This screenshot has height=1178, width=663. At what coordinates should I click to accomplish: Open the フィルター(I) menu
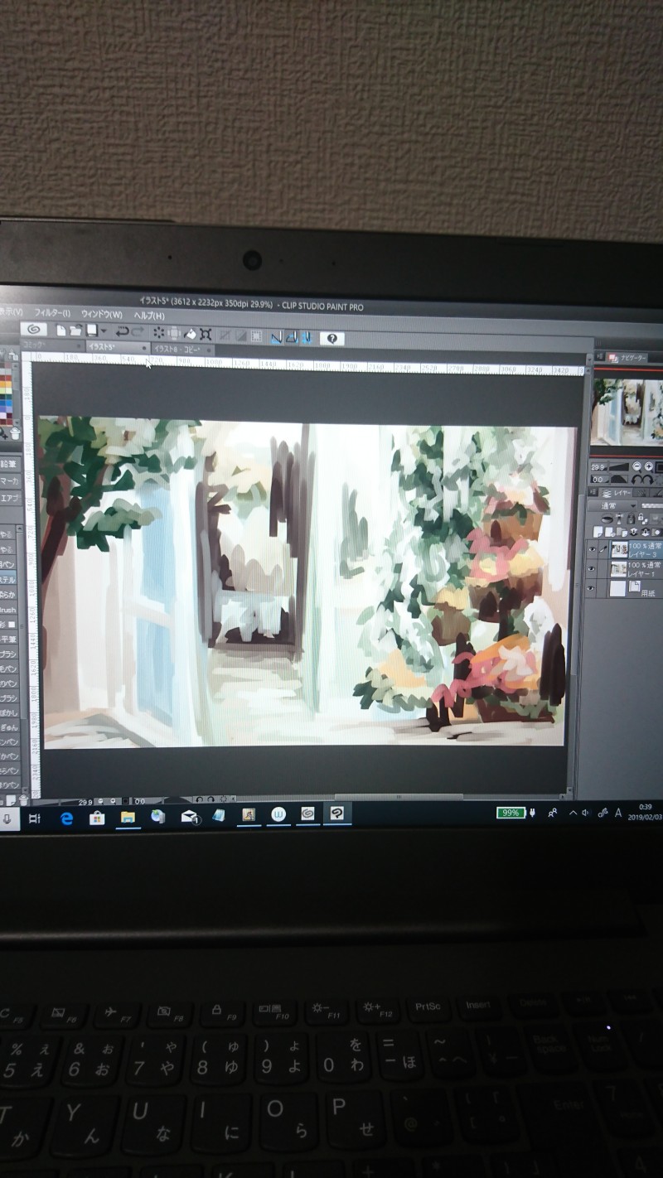click(x=52, y=313)
